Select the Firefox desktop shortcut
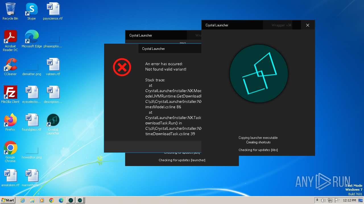This screenshot has height=204, width=364. 10,122
